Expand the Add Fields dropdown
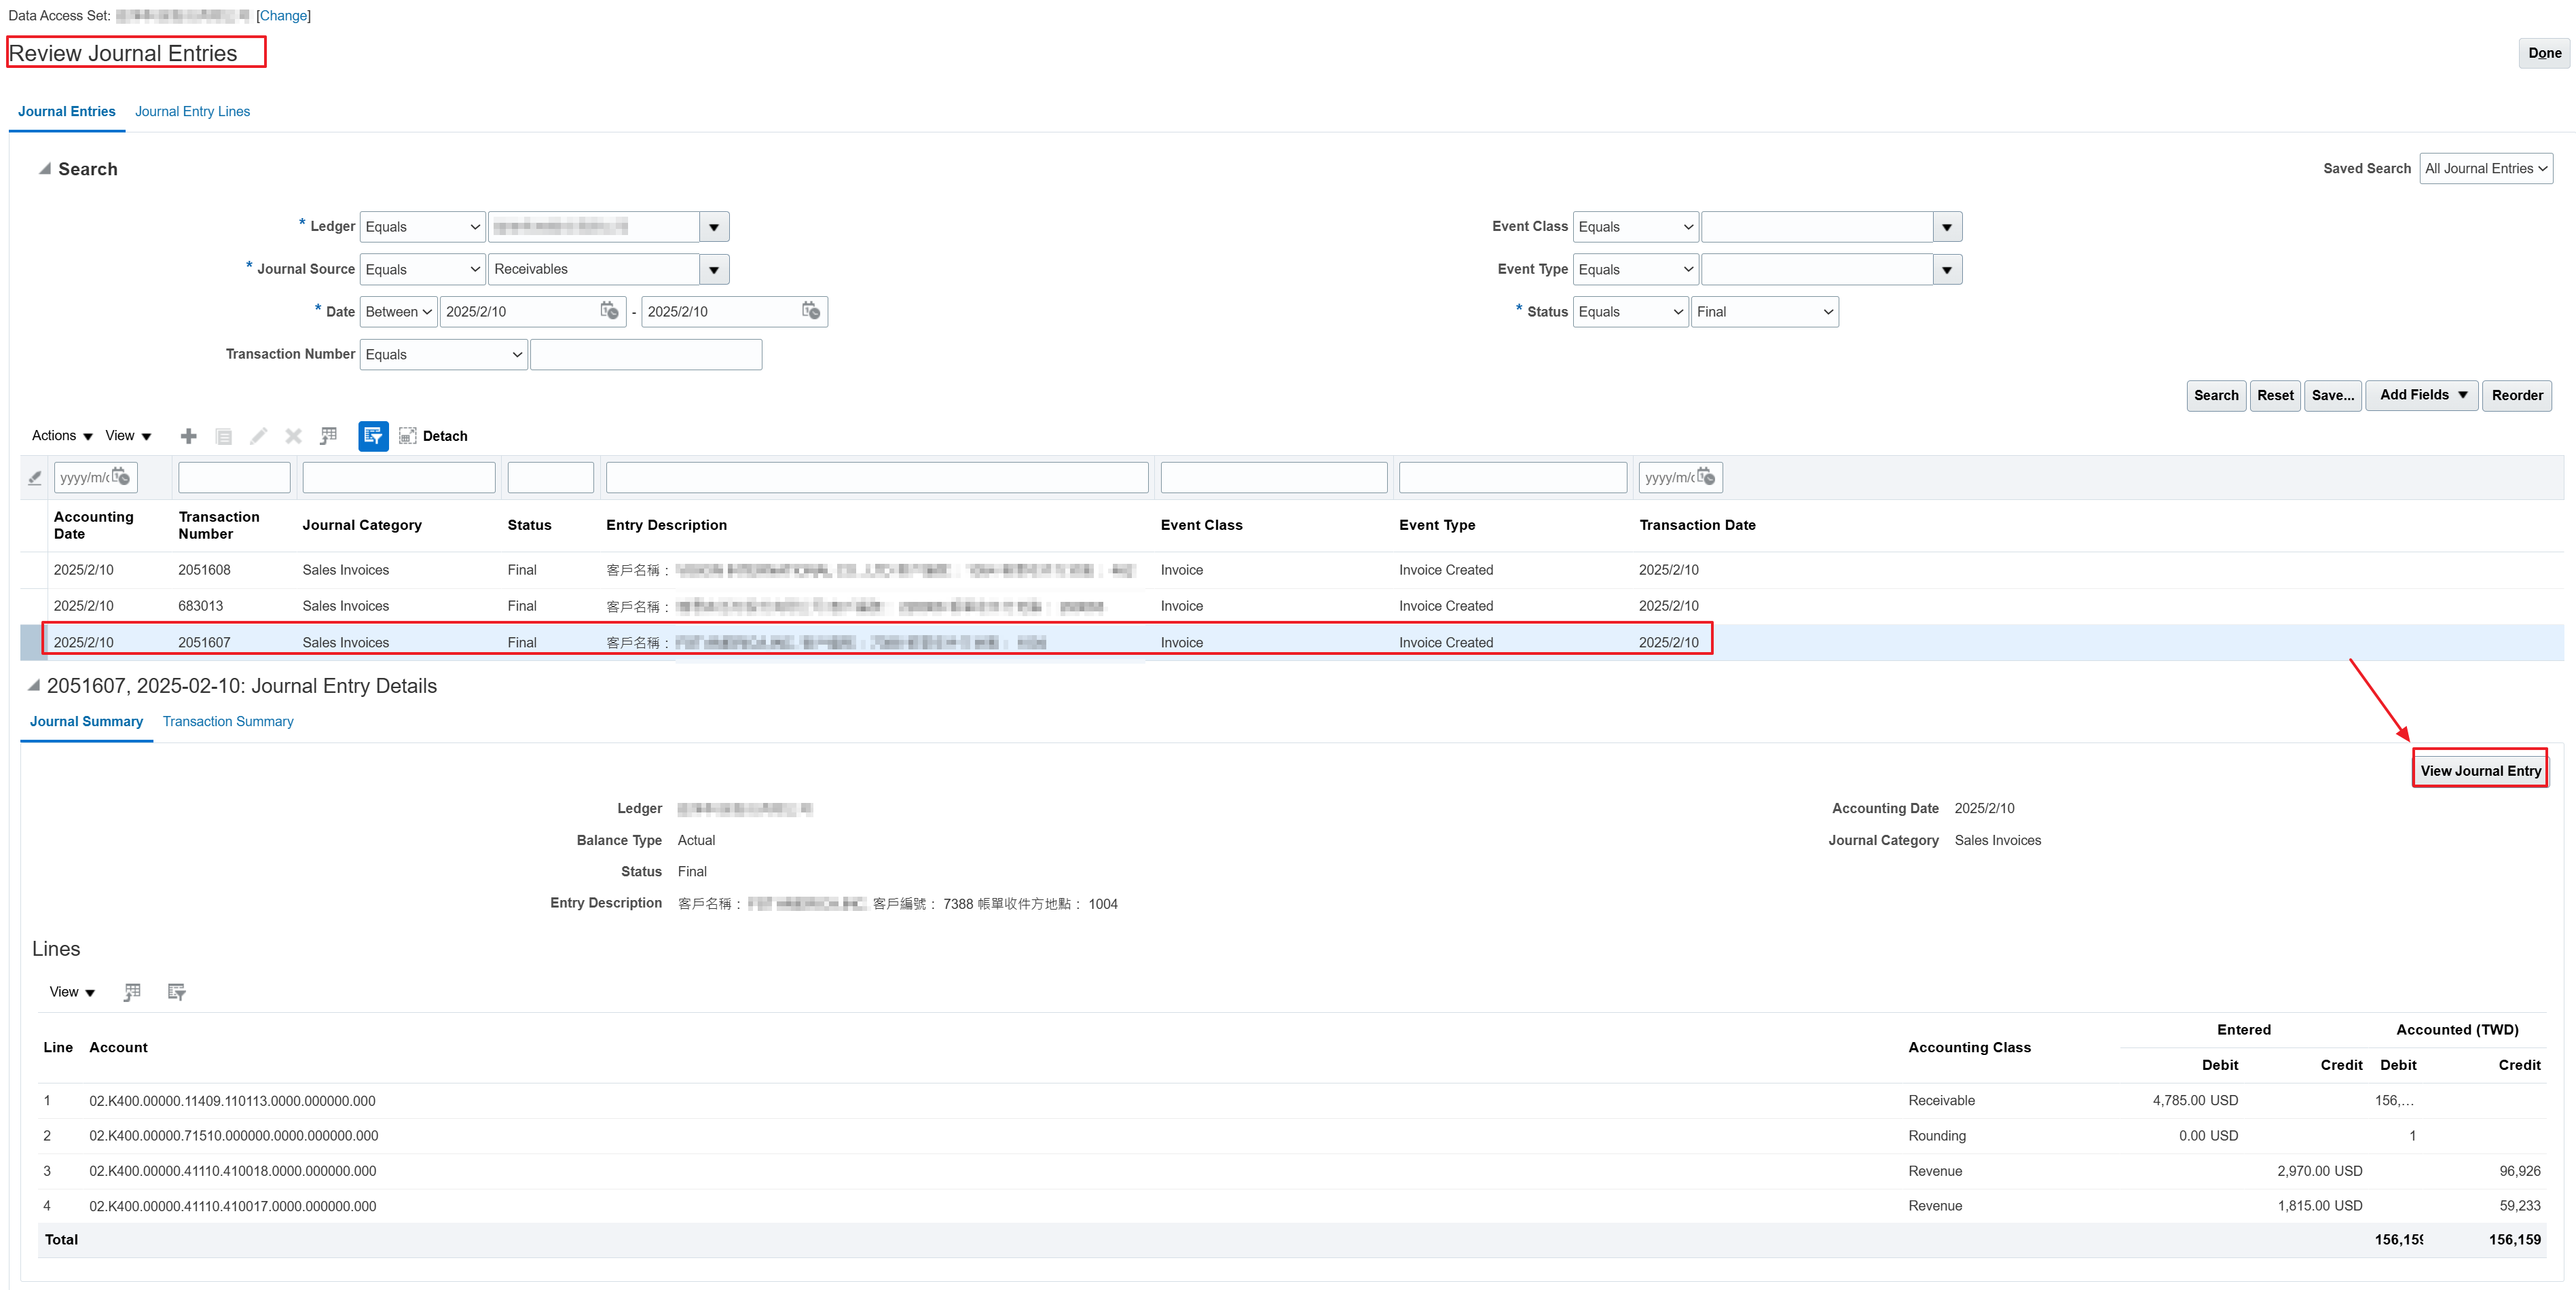The width and height of the screenshot is (2576, 1290). (x=2421, y=394)
